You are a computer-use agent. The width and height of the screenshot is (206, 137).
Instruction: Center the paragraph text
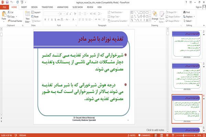(83, 20)
